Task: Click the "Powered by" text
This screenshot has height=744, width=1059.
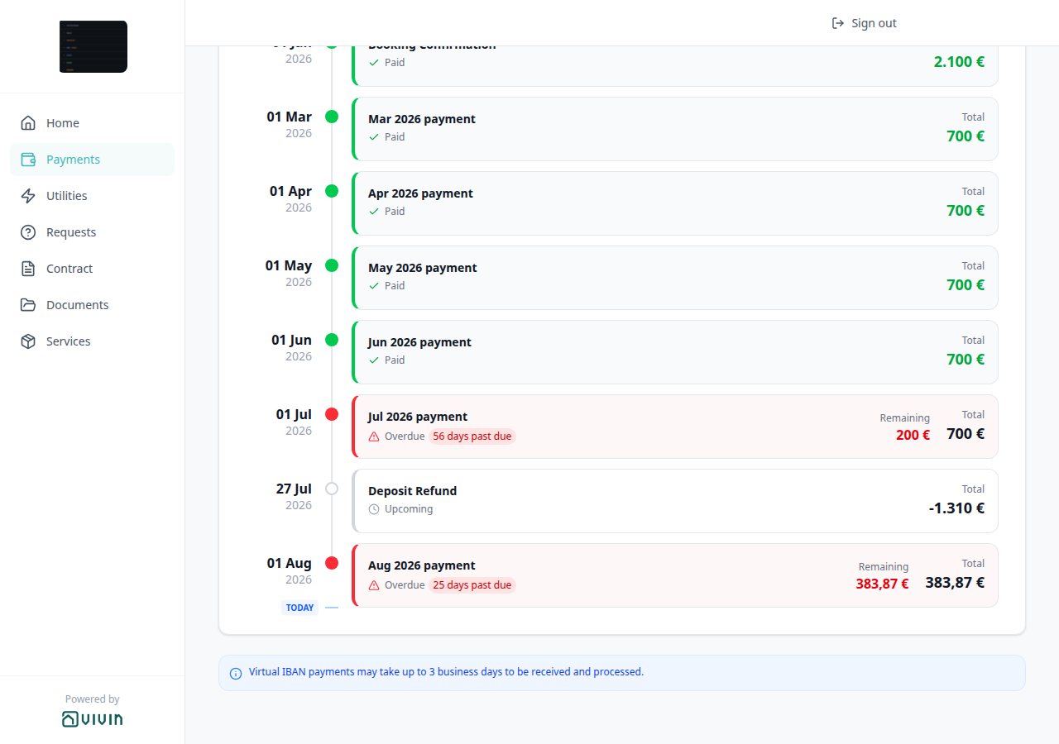Action: 92,699
